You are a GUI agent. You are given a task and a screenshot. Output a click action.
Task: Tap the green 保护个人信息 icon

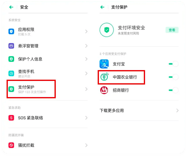tap(11, 59)
